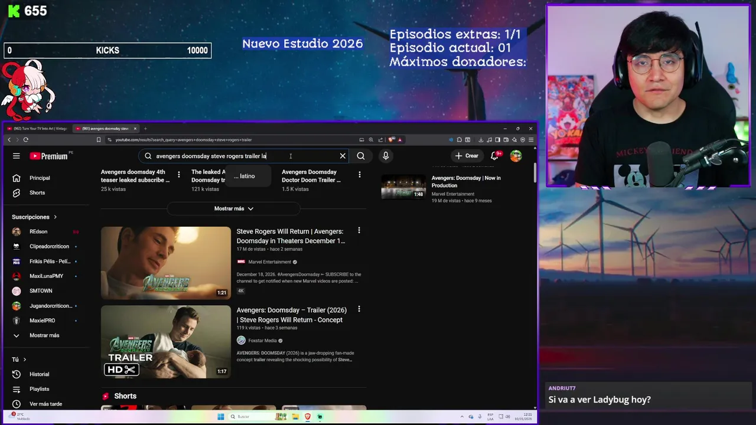Open 'Avengers: Doomsday | Now in Production' title
Image resolution: width=756 pixels, height=425 pixels.
pos(466,181)
